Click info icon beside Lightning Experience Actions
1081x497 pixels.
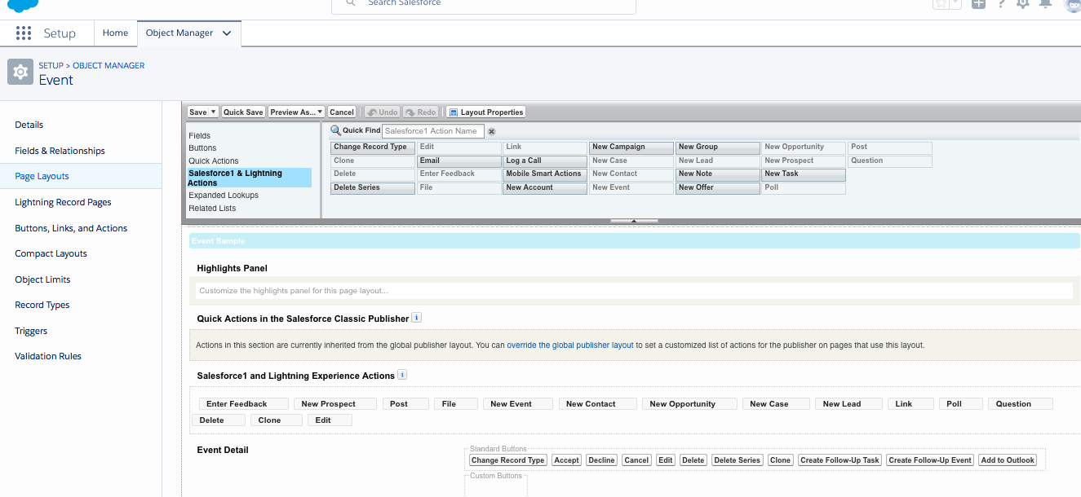click(x=402, y=375)
